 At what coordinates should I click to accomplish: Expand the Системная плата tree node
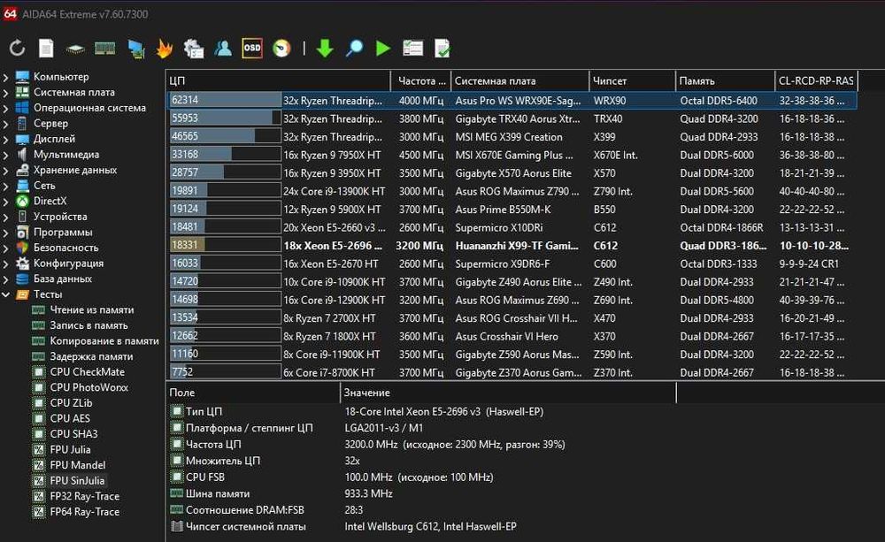pos(5,93)
